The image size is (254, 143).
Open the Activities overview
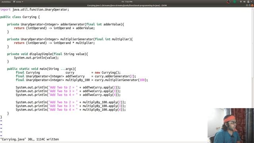click(x=6, y=2)
